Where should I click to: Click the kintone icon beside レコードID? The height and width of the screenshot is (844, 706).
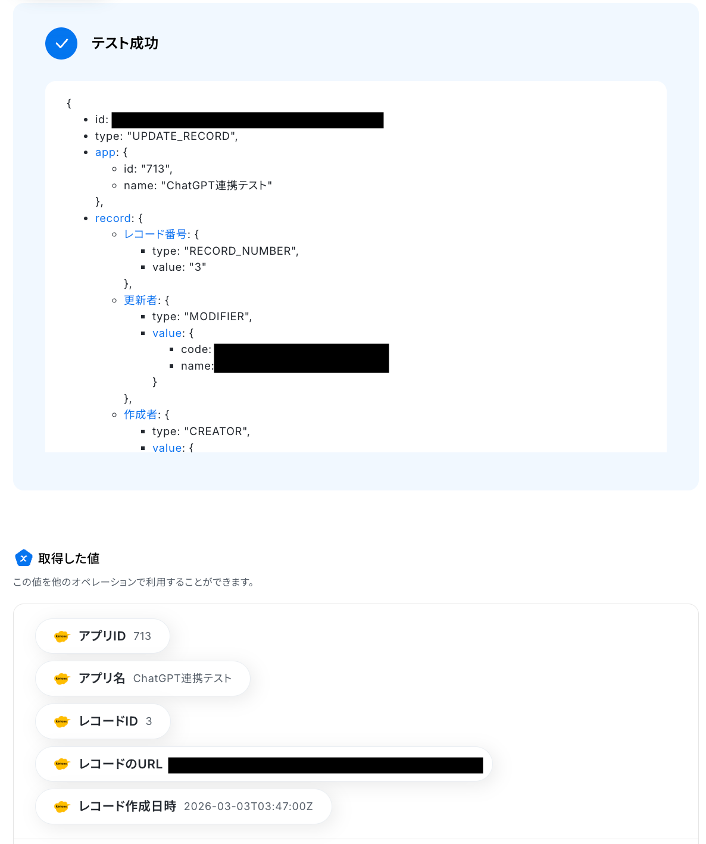(61, 721)
